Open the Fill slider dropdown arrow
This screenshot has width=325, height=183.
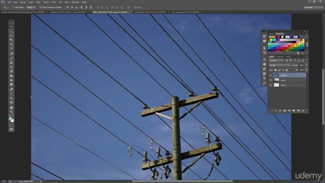[x=306, y=70]
